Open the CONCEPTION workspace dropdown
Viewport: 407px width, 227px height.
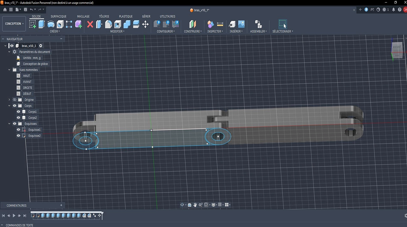14,24
